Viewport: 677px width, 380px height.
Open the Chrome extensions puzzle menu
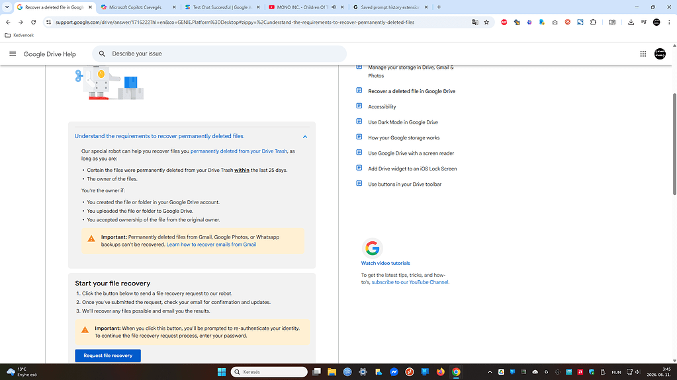(593, 22)
